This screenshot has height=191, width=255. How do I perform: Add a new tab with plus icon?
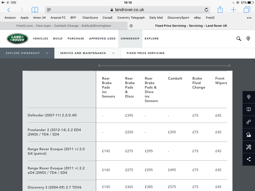[234, 10]
